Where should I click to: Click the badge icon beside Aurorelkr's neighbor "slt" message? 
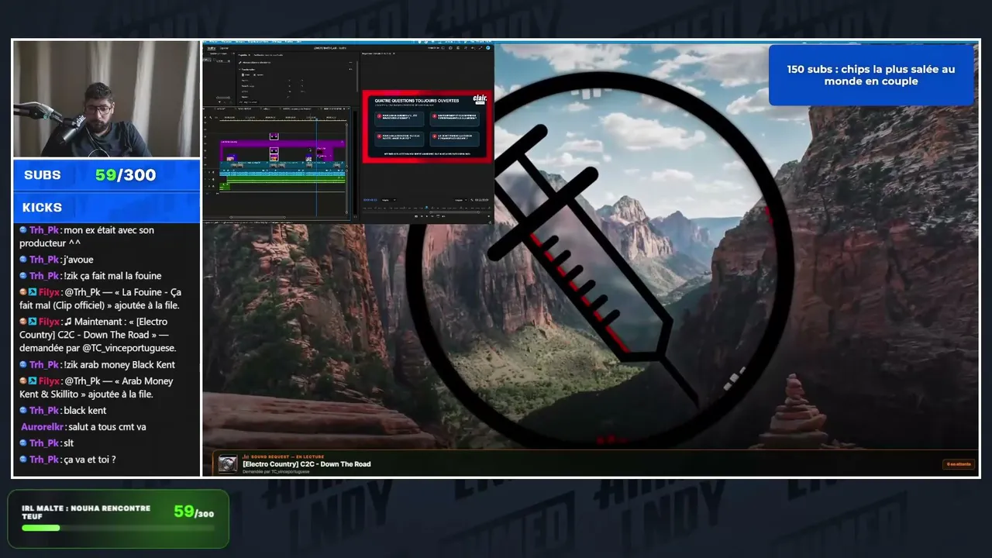click(23, 443)
